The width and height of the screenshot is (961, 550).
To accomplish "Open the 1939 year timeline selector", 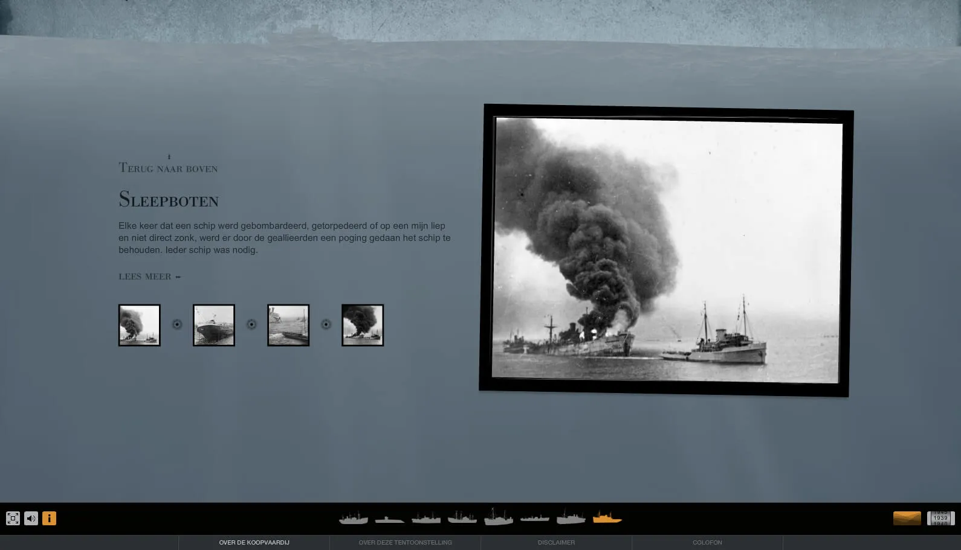I will point(941,518).
